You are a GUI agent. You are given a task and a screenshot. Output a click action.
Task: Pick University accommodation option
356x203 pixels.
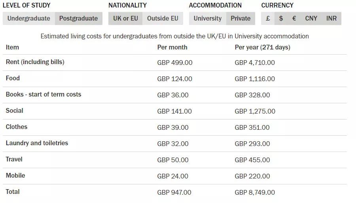pos(208,18)
